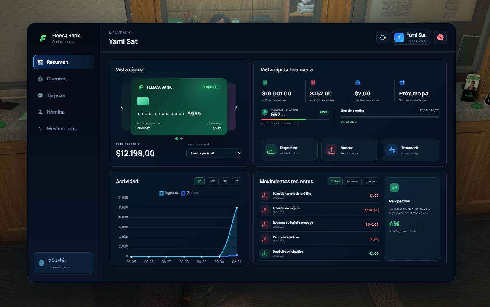
Task: Click the Transferir button
Action: (x=410, y=150)
